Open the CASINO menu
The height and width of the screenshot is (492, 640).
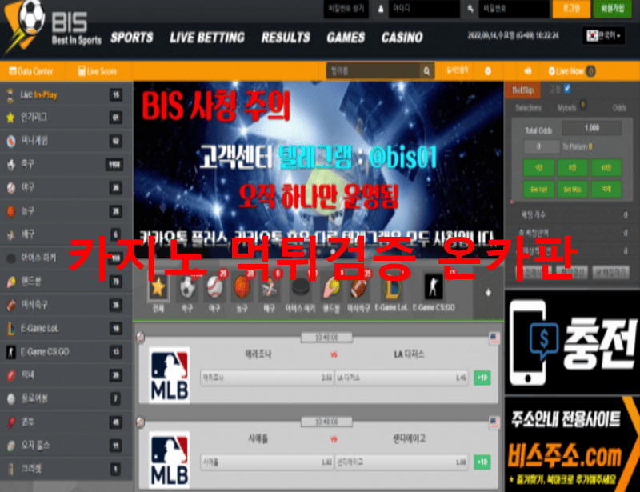click(402, 38)
